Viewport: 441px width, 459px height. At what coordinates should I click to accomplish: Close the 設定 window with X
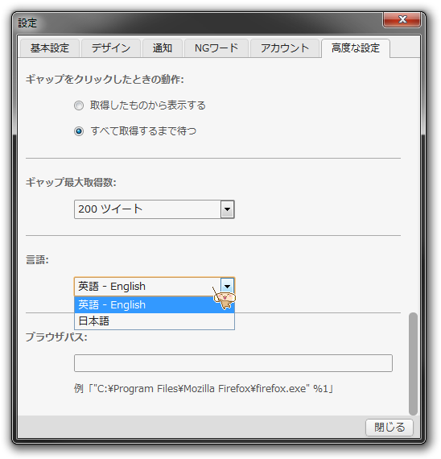point(402,19)
